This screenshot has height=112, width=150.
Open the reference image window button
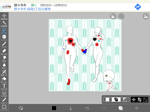[x=146, y=16]
